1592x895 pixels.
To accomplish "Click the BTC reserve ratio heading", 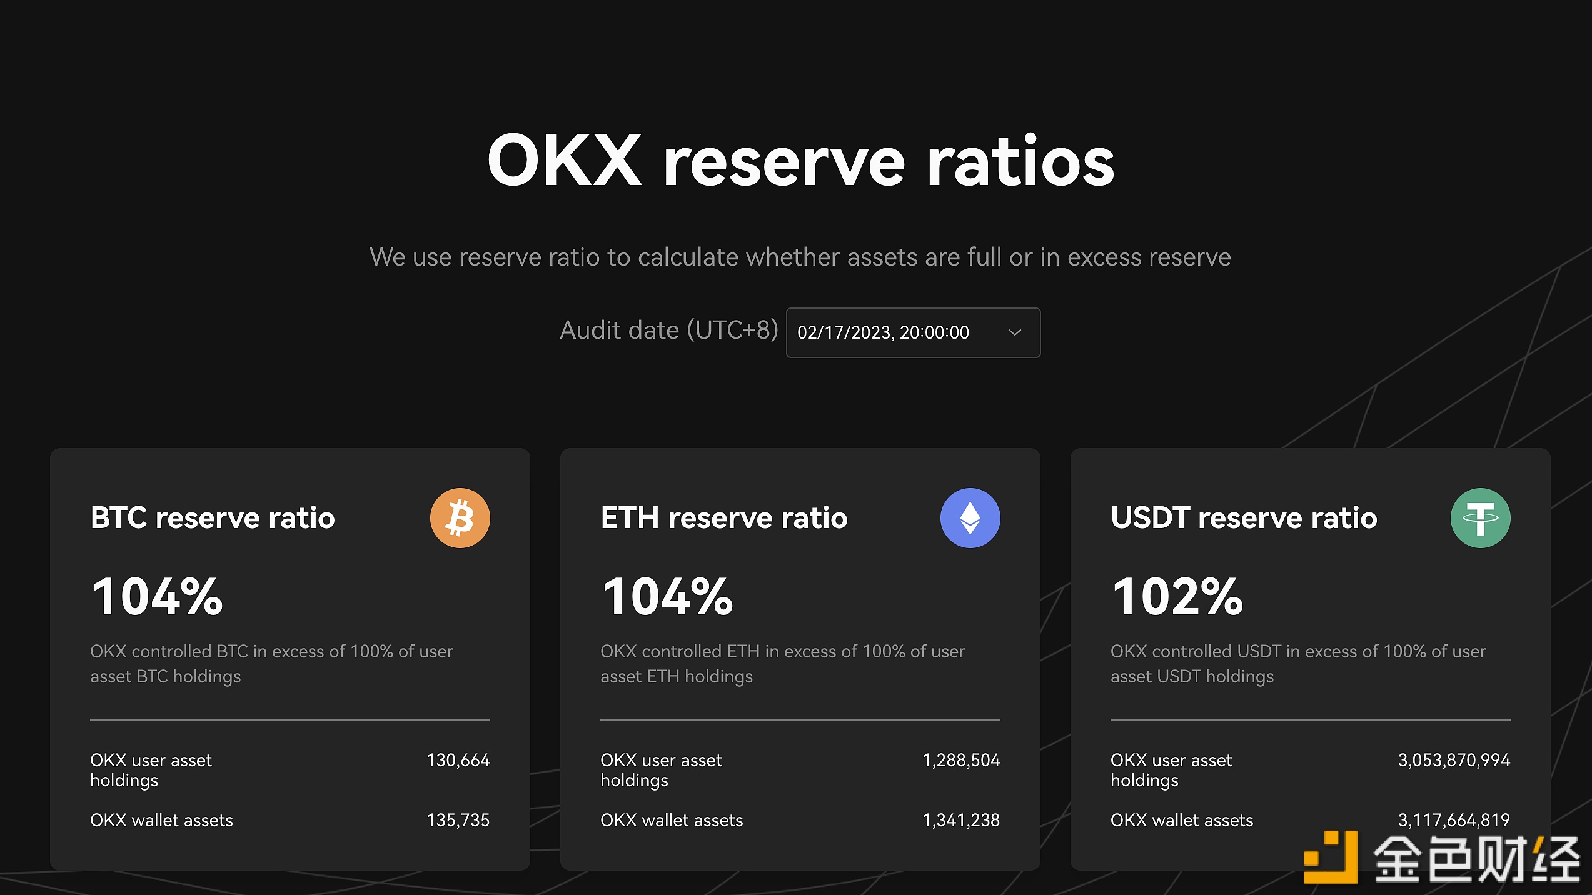I will [x=213, y=517].
